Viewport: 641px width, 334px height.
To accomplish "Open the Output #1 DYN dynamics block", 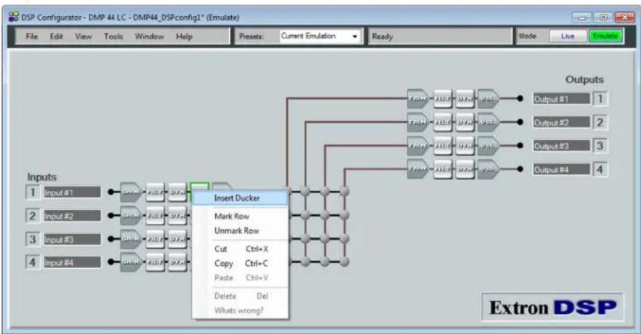I will coord(465,99).
